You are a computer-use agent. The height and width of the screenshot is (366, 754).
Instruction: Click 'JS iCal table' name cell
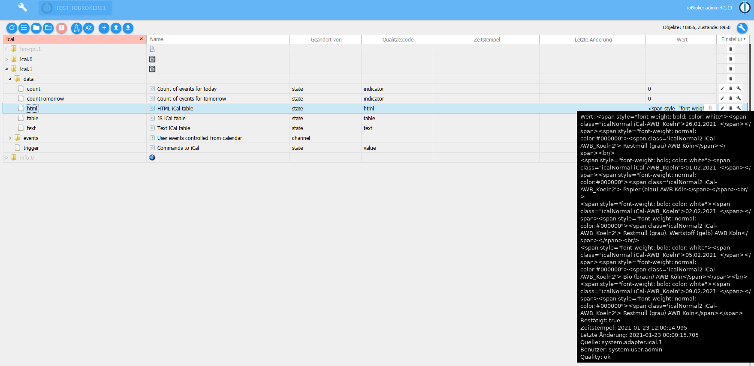point(171,119)
